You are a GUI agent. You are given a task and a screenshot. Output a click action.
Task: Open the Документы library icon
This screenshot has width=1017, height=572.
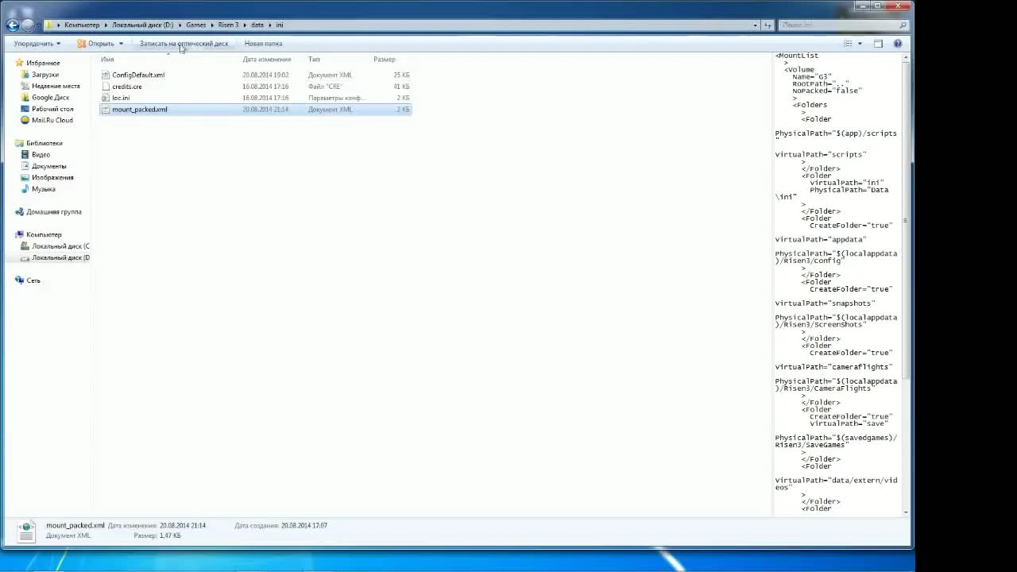tap(25, 166)
